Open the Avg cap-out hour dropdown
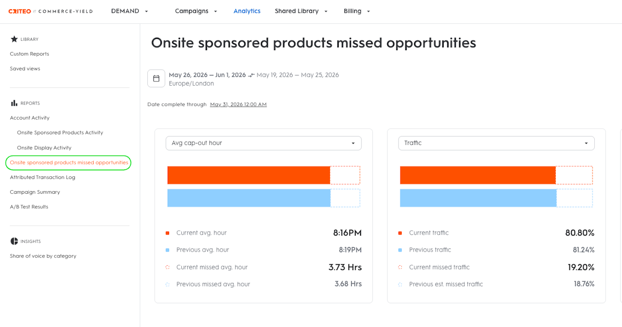 point(263,143)
